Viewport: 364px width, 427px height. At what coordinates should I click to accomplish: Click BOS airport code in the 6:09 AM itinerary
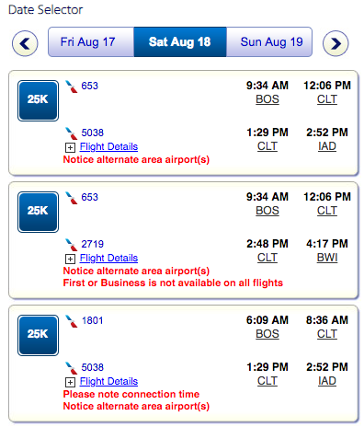pyautogui.click(x=267, y=334)
